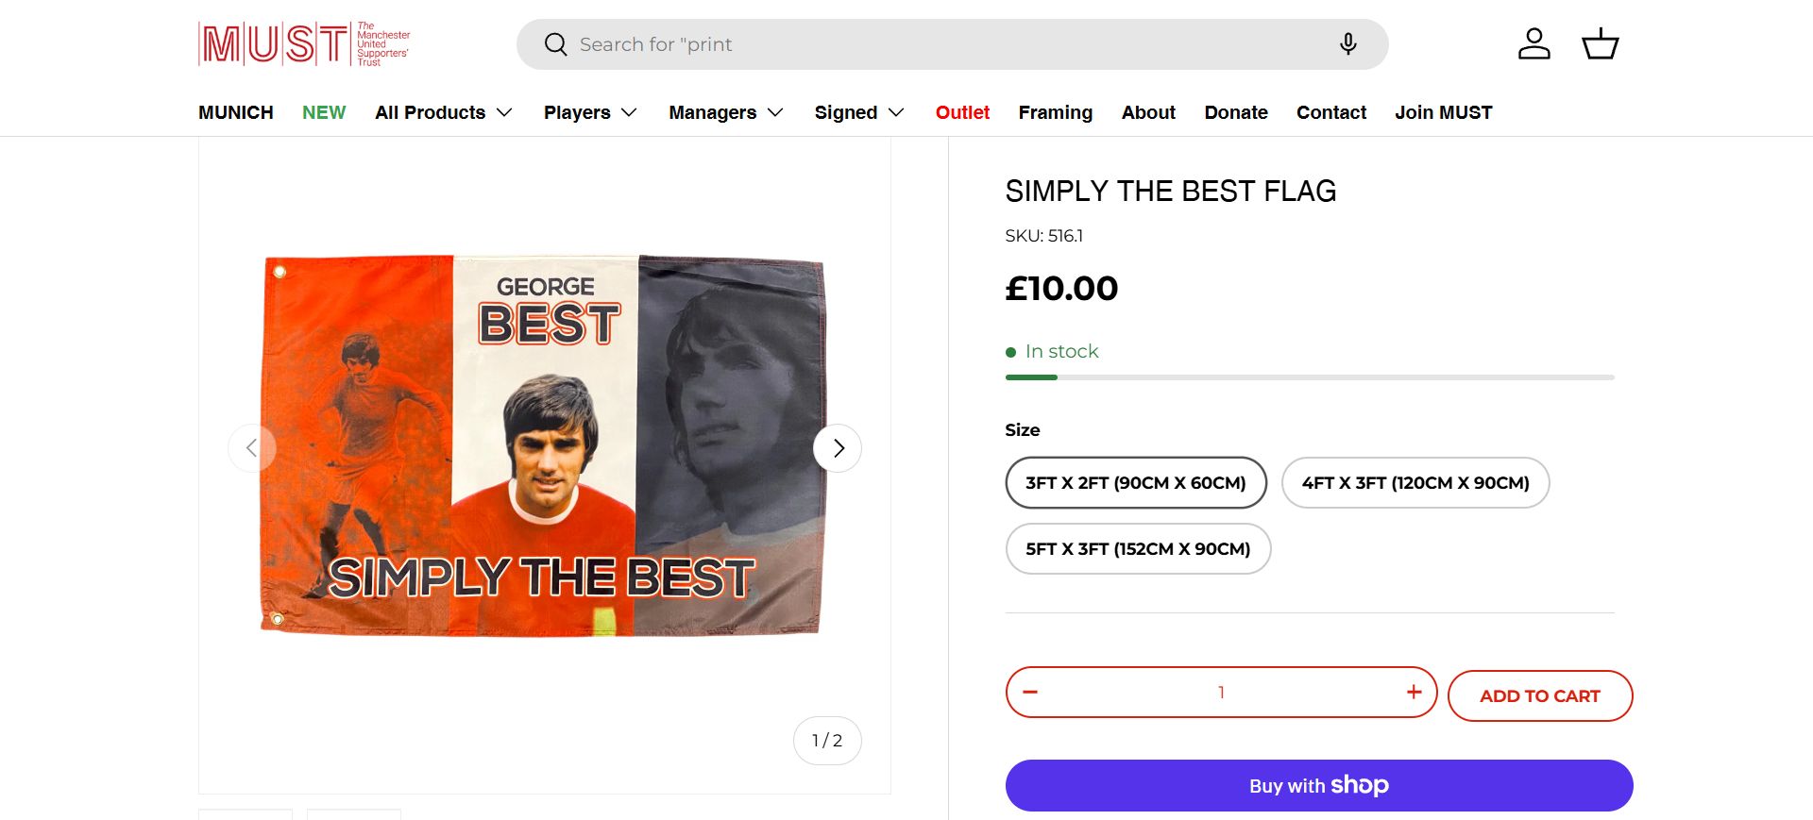This screenshot has height=820, width=1813.
Task: Click the search input field
Action: point(944,44)
